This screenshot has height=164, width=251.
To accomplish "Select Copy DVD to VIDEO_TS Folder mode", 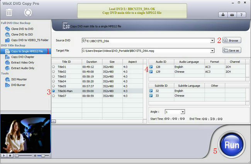I will 30,40.
